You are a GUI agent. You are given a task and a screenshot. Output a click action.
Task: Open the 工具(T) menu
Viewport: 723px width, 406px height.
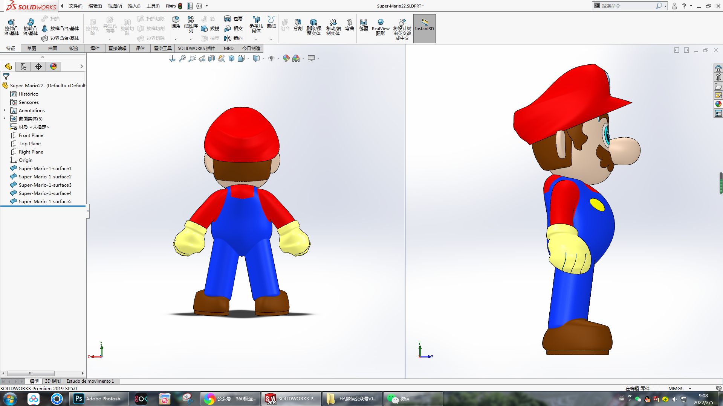[x=153, y=6]
